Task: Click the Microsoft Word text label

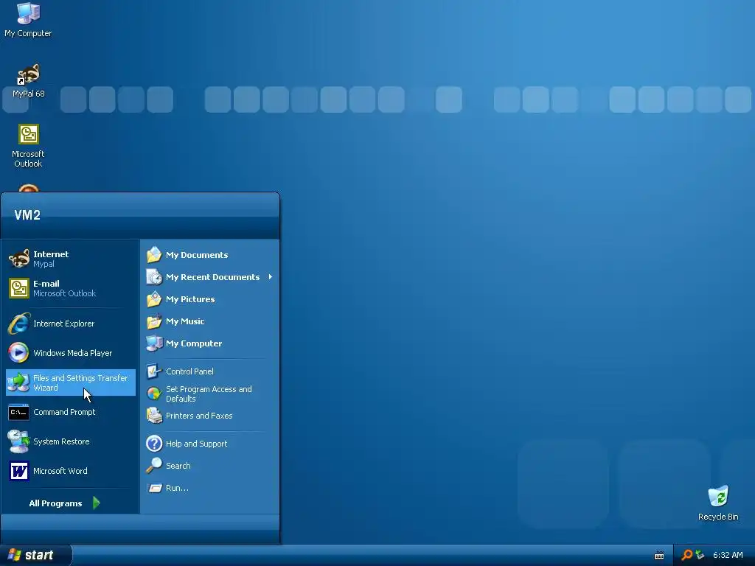Action: click(60, 471)
